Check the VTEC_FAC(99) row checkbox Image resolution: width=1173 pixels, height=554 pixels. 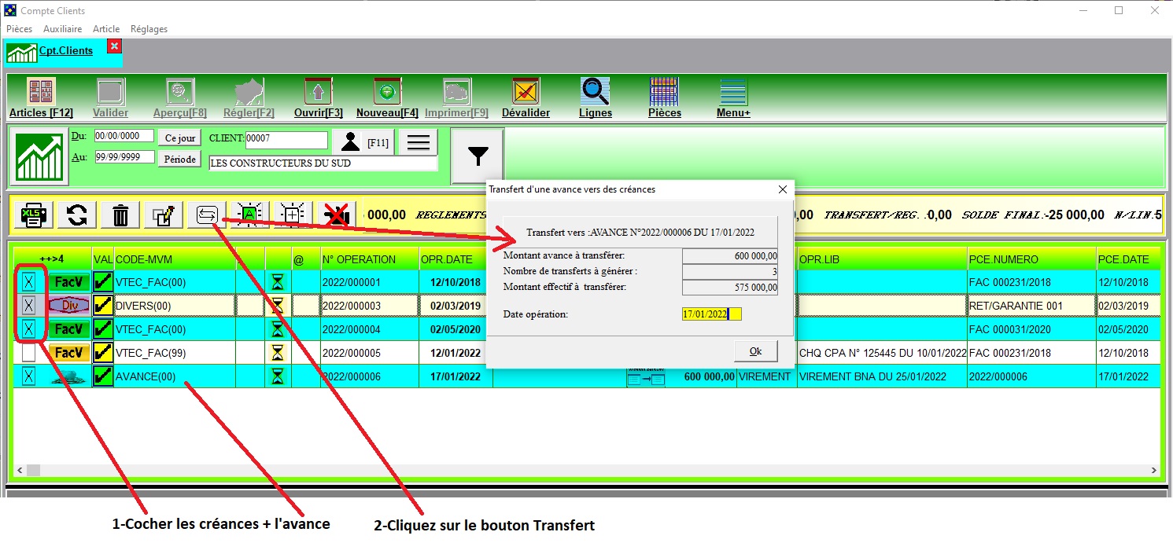click(x=29, y=353)
